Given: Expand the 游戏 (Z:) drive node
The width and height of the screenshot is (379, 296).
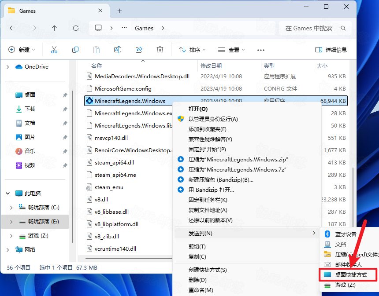Looking at the screenshot, I should pos(11,236).
